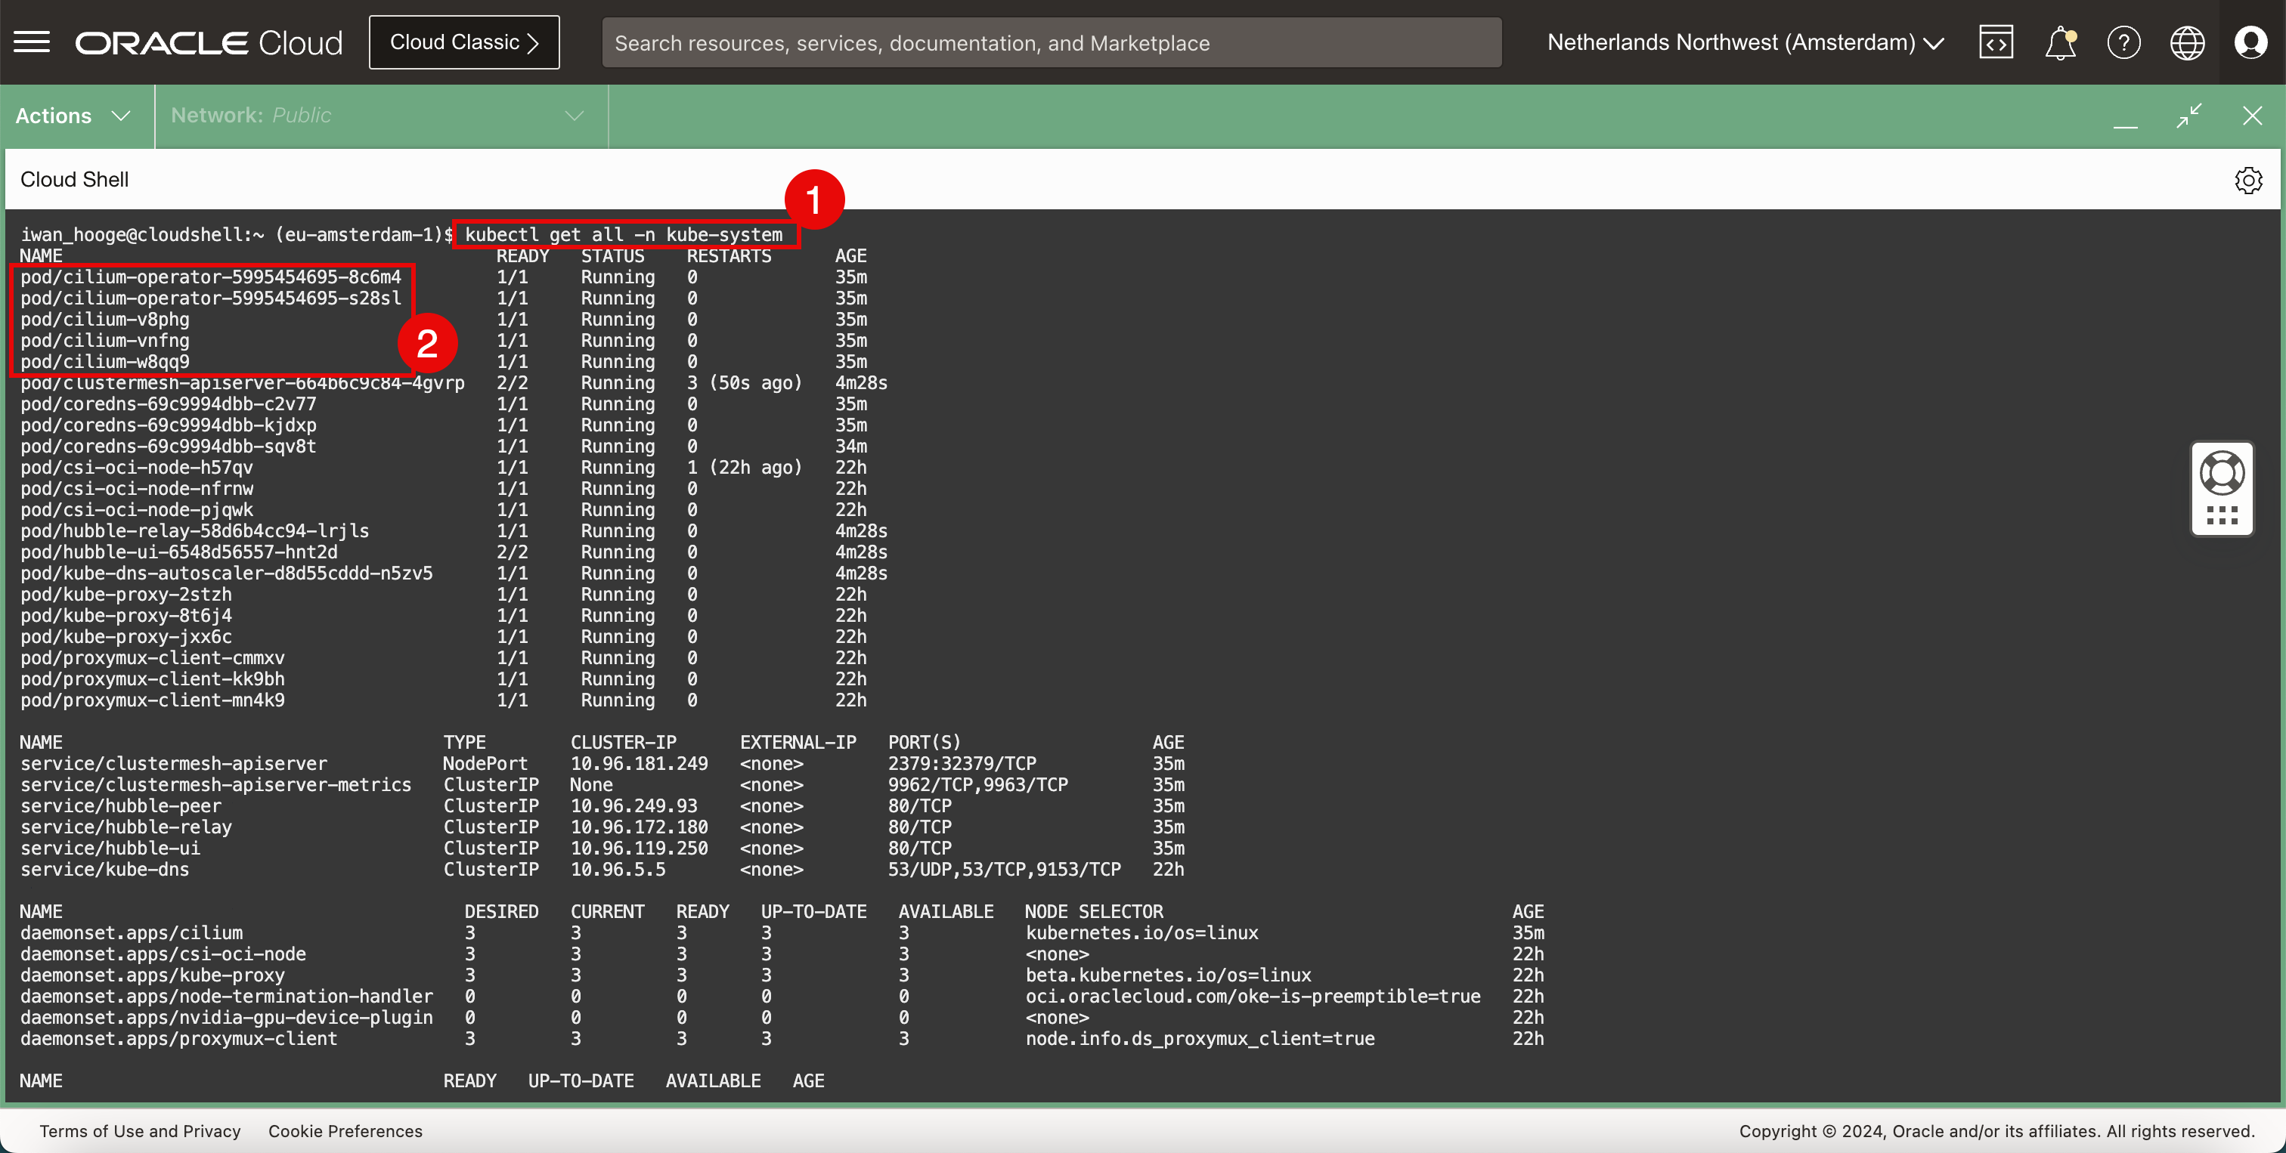Click the lifebuoy support widget
The width and height of the screenshot is (2286, 1153).
(2222, 473)
